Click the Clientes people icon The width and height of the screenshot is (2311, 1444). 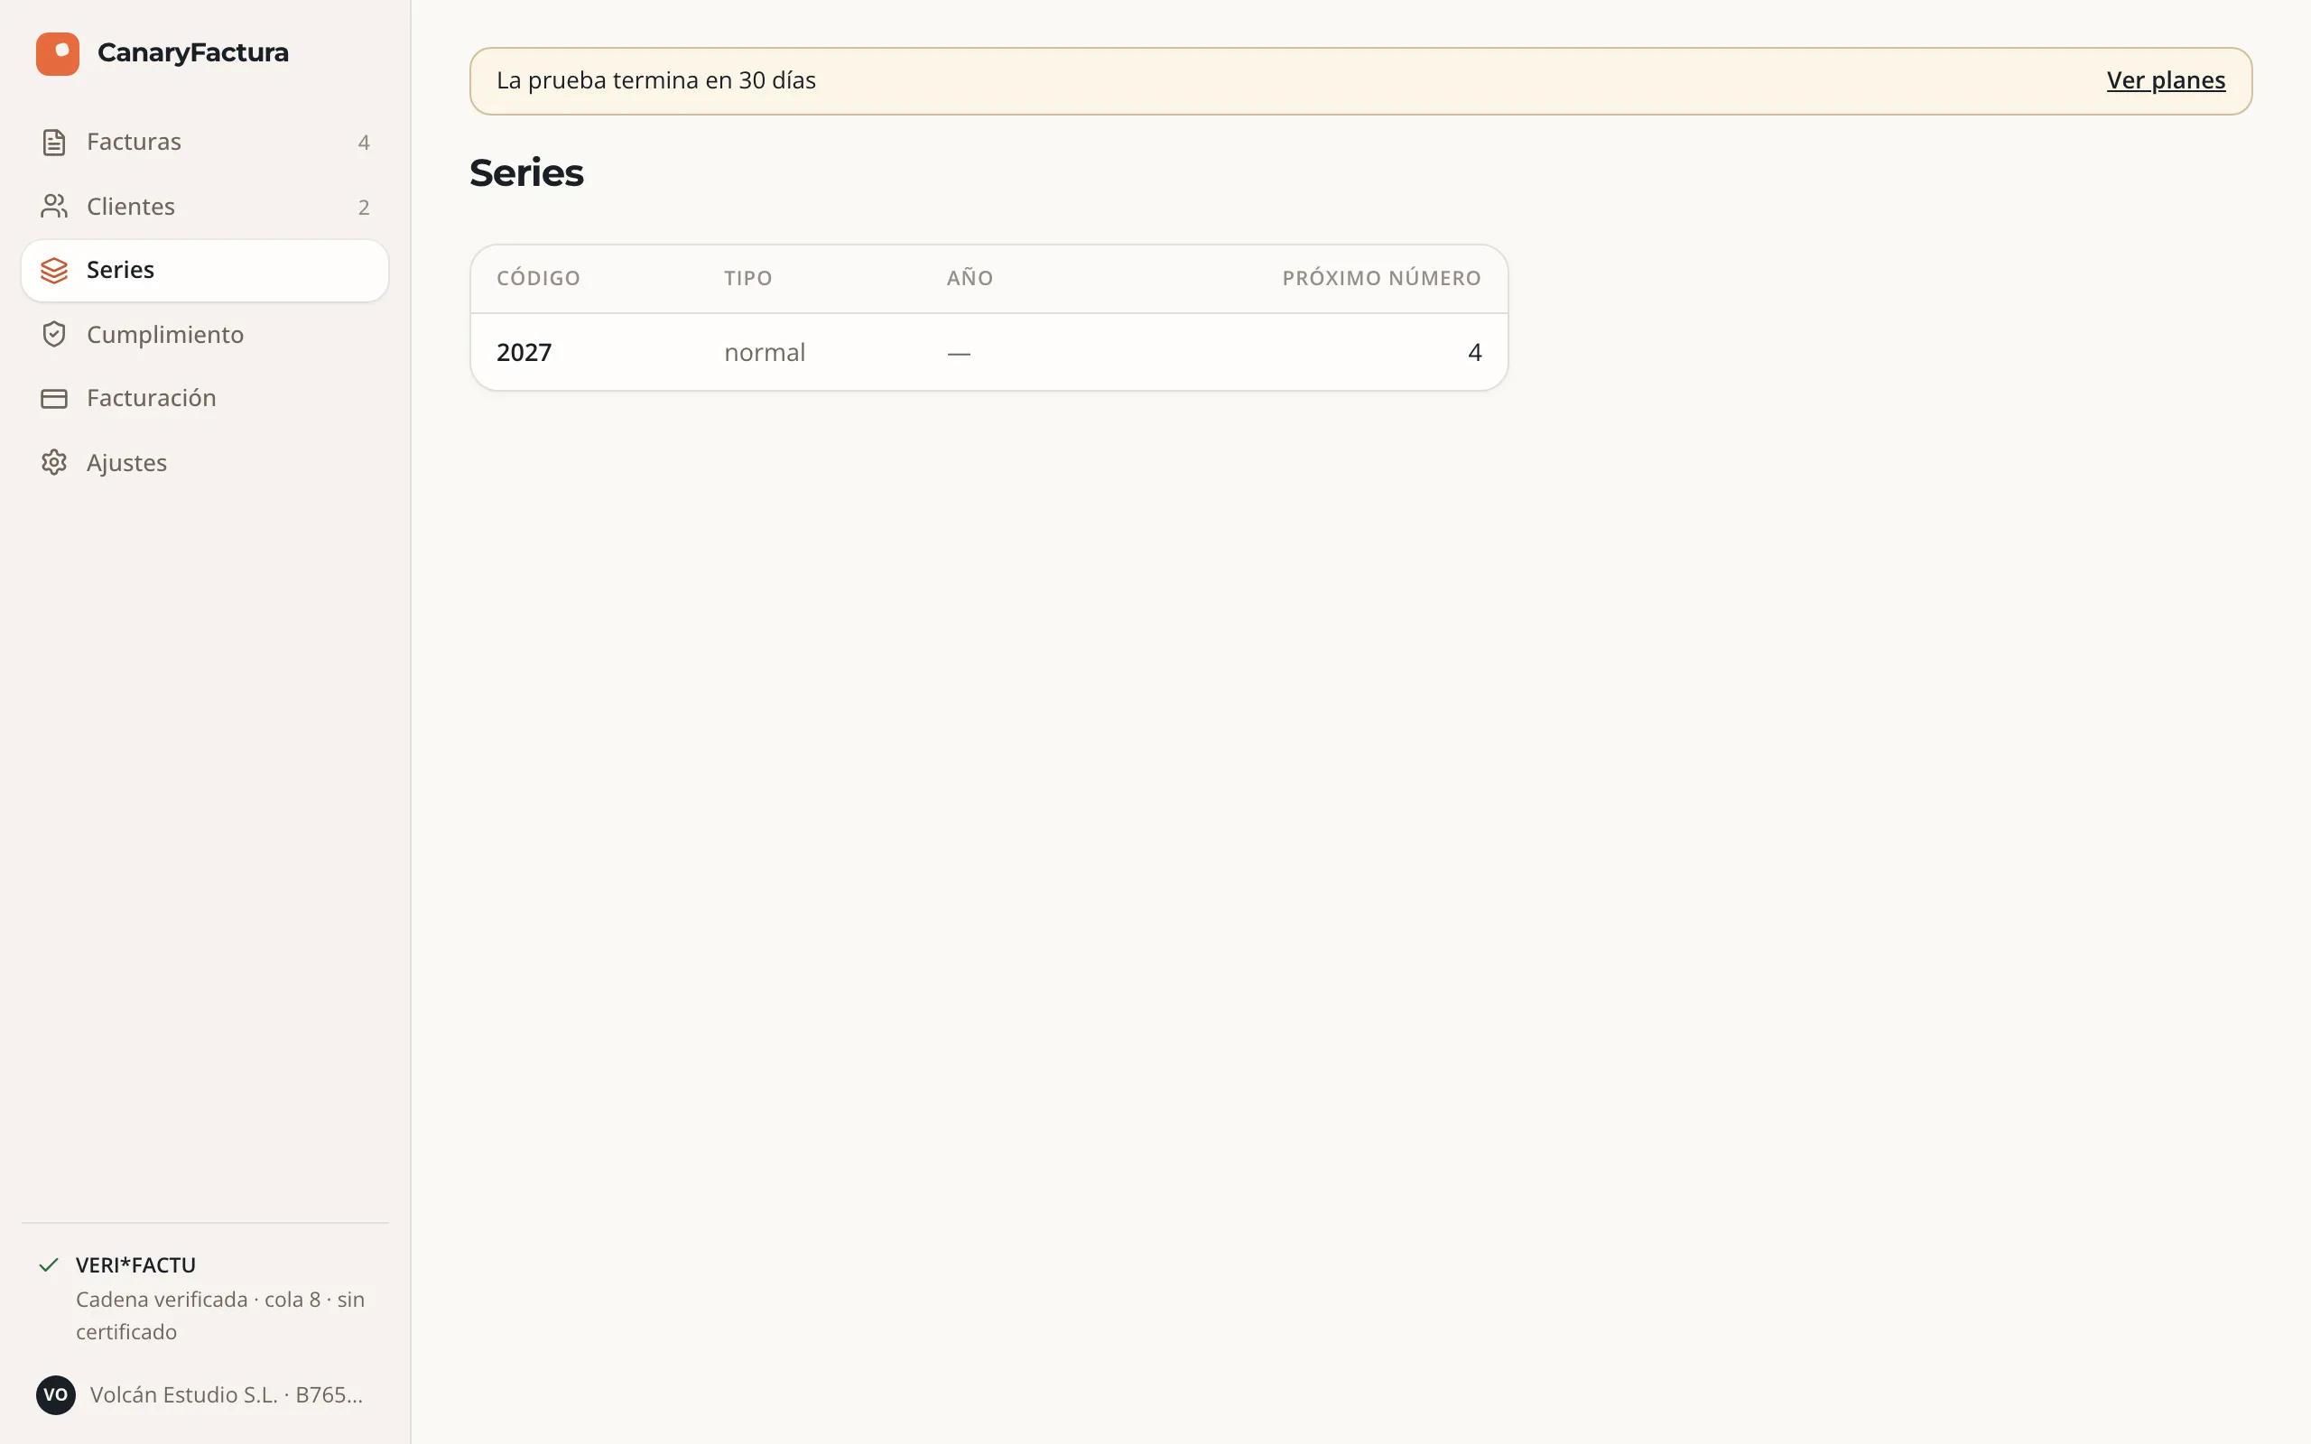point(54,207)
